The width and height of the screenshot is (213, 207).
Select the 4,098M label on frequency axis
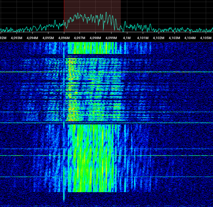95,38
